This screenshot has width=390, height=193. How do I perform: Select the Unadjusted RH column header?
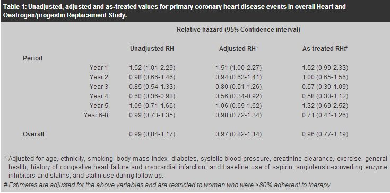[152, 49]
